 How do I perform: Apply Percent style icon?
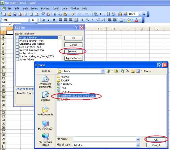coord(87,20)
